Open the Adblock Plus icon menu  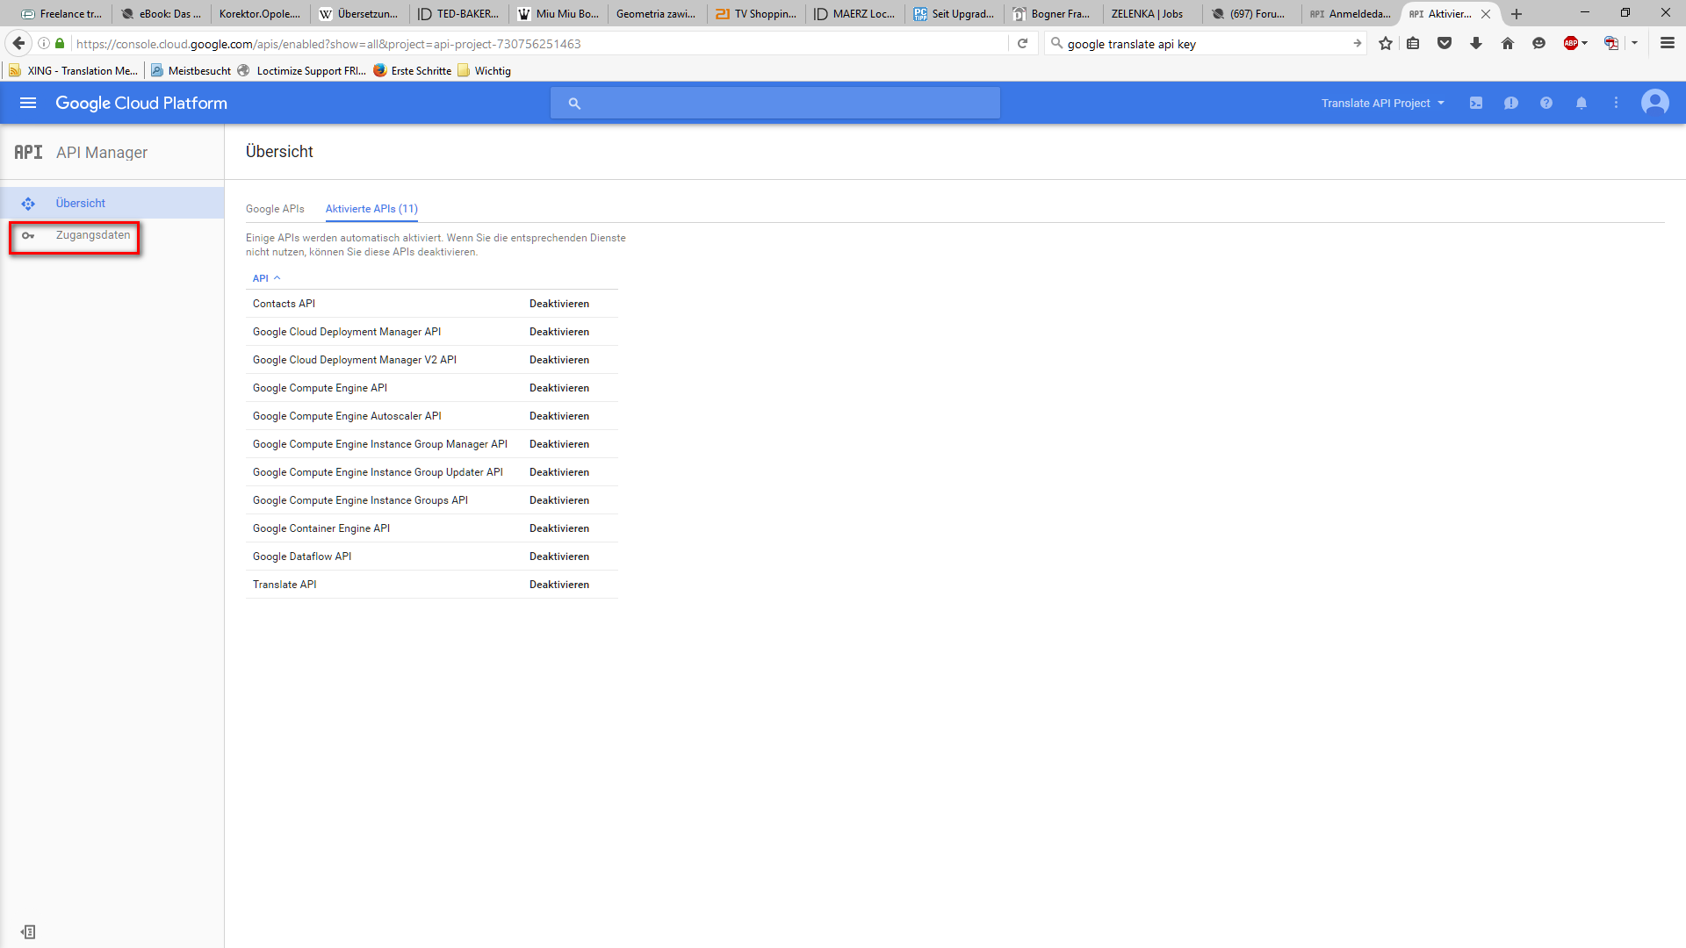tap(1575, 43)
